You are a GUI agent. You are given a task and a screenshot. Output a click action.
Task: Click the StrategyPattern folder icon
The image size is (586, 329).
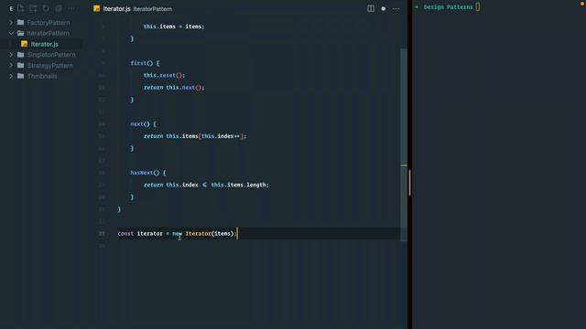20,65
